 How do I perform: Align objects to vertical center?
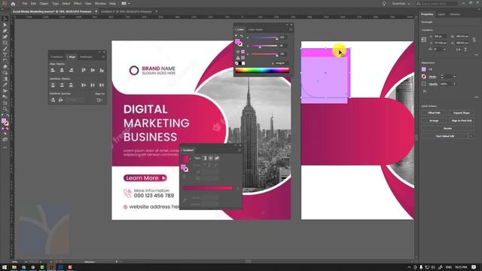(x=93, y=70)
